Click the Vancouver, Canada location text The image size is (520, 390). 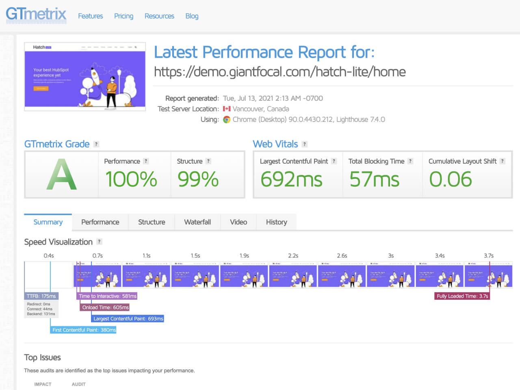(261, 109)
